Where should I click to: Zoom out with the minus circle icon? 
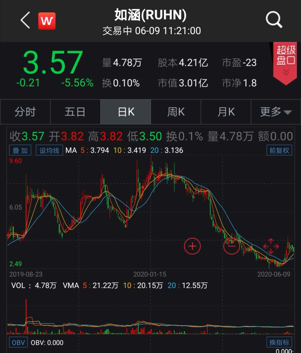coord(231,246)
